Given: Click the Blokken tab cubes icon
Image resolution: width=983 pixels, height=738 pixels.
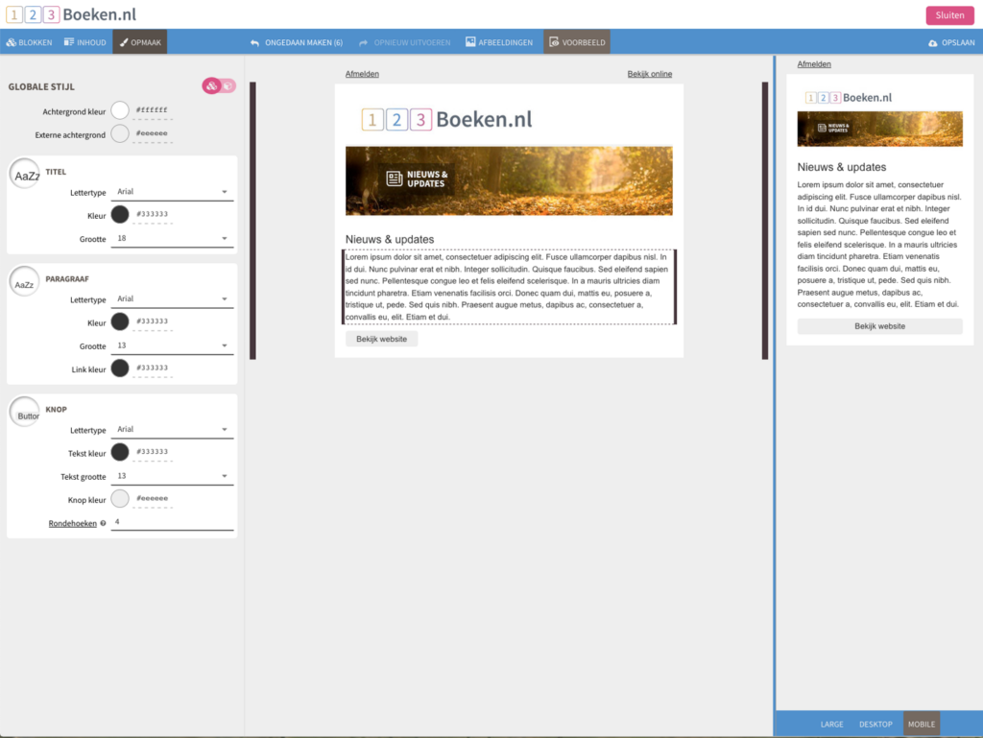Looking at the screenshot, I should click(x=11, y=42).
